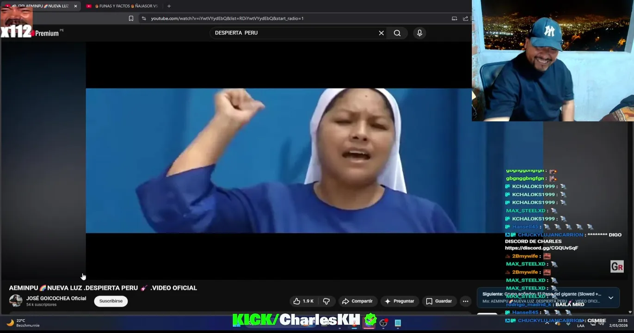The image size is (634, 333).
Task: Switch to the FUNAS Y FACTOS tab
Action: tap(123, 6)
